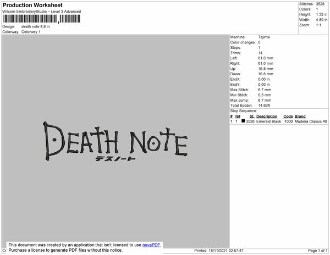Screen dimensions: 330x255
Task: Click the Description column header
Action: (267, 117)
